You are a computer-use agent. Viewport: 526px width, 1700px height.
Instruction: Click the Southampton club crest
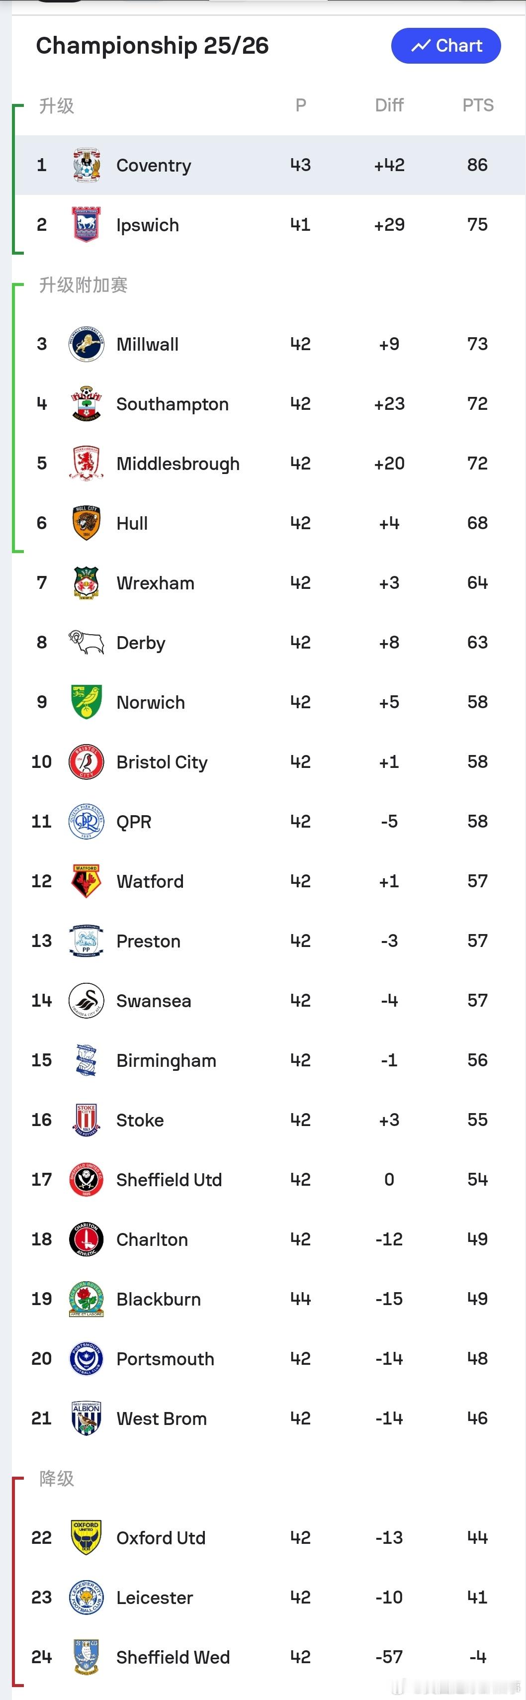click(87, 404)
